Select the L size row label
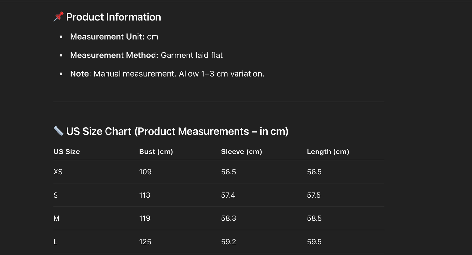The width and height of the screenshot is (472, 255). (x=55, y=242)
